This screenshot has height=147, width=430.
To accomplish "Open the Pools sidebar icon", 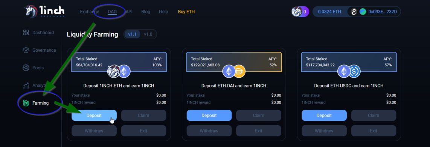I will [26, 68].
